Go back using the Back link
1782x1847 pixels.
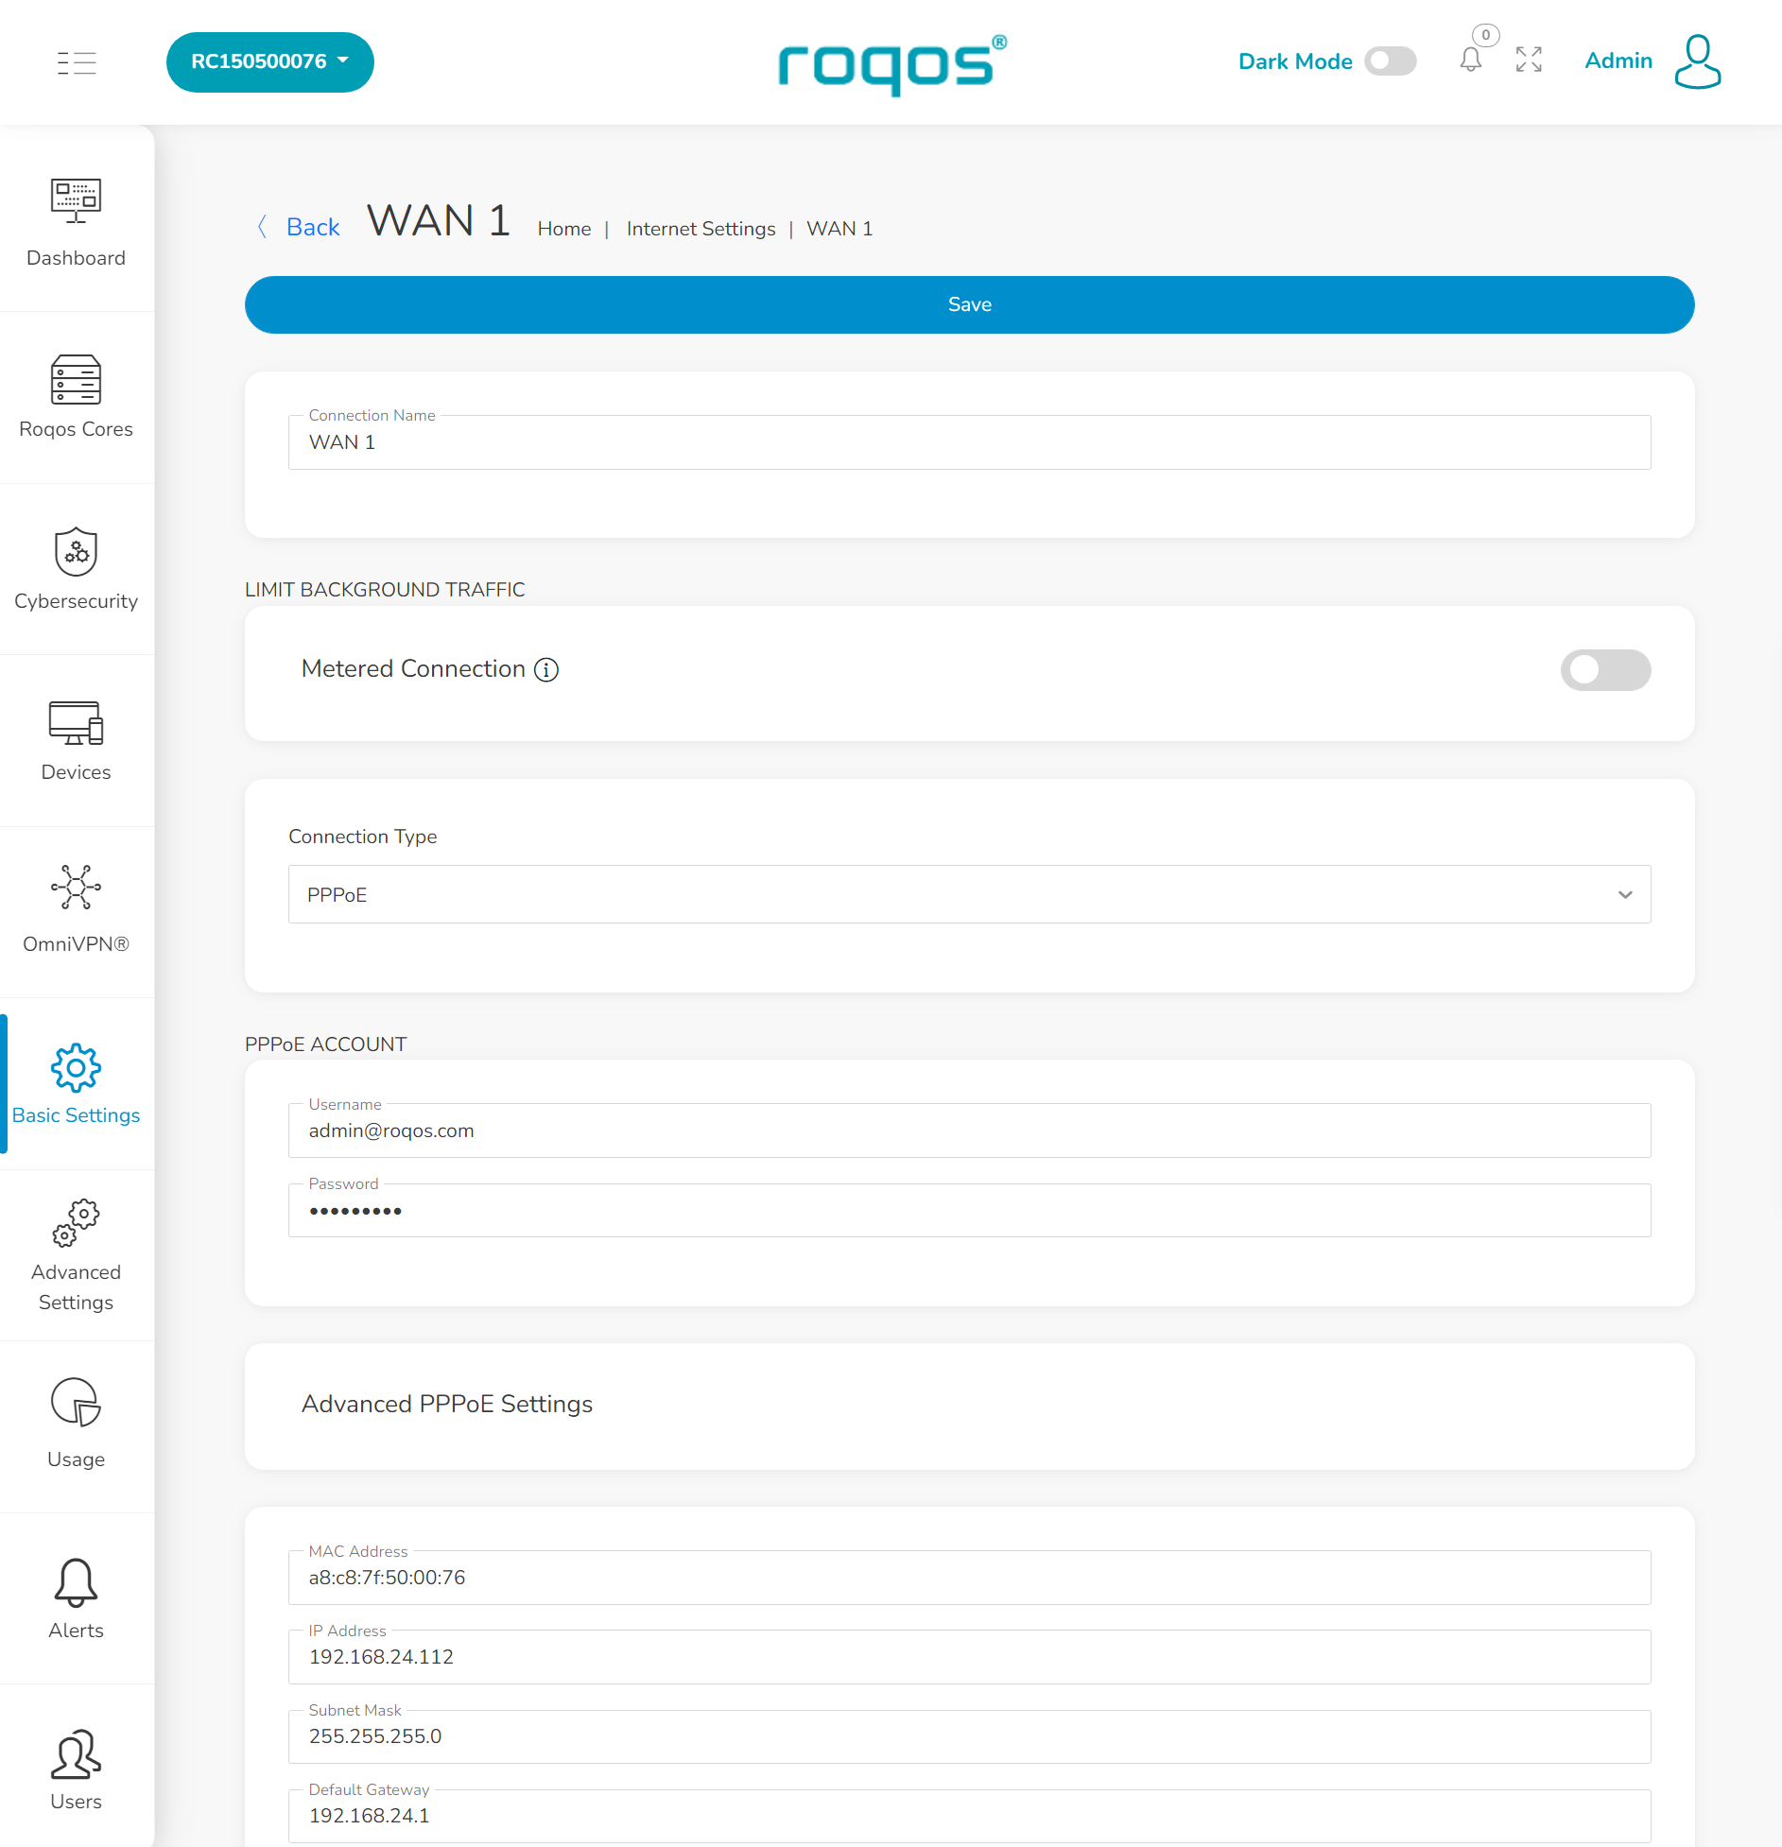313,227
